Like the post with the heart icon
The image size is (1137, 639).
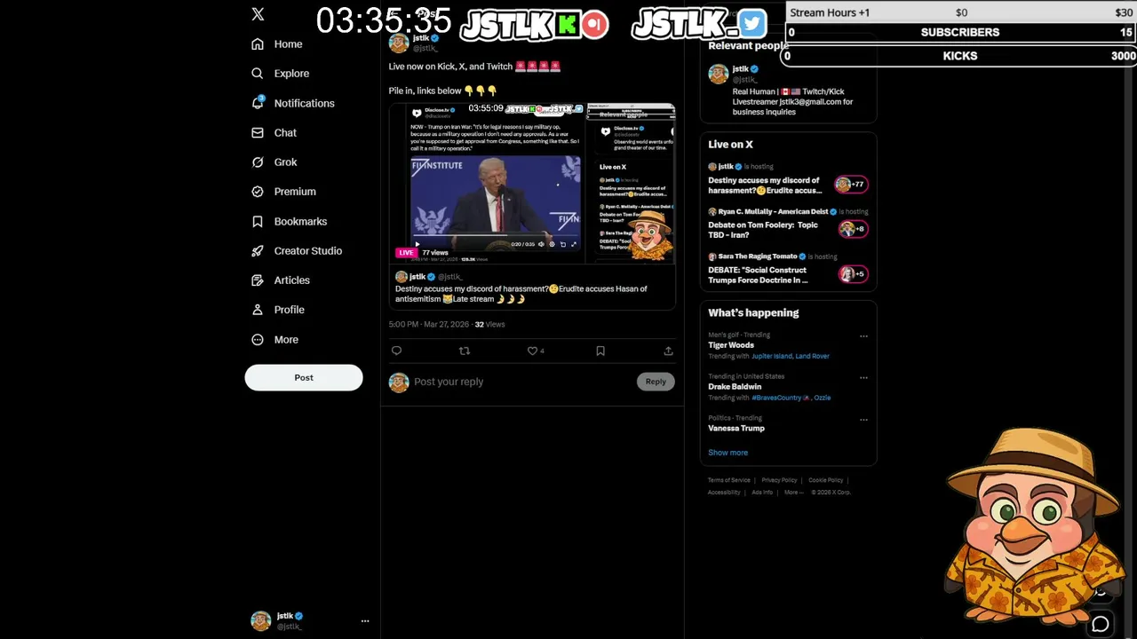click(x=533, y=351)
